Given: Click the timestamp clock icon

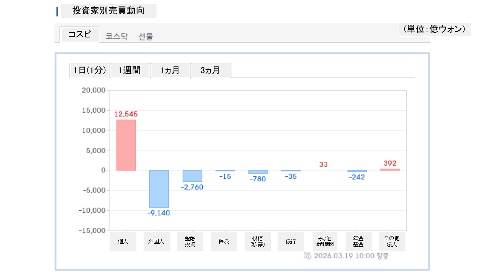Looking at the screenshot, I should click(307, 256).
